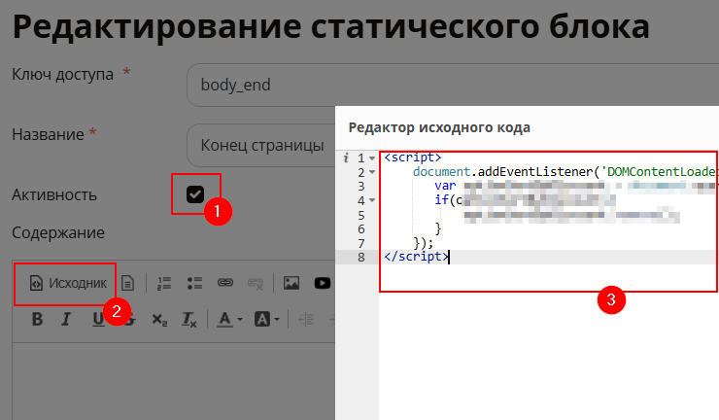Viewport: 719px width, 420px height.
Task: Click the Ключ доступа field containing body_end
Action: [453, 85]
